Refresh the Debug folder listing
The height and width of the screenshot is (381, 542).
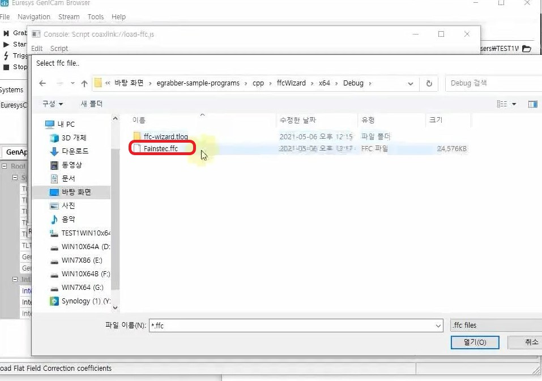point(429,83)
